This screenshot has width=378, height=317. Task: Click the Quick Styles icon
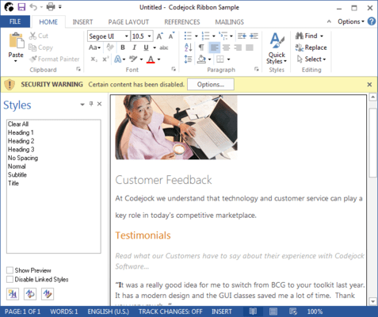click(277, 48)
